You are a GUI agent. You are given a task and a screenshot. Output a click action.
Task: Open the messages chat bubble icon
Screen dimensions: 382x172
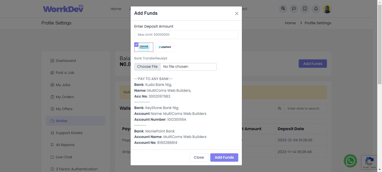point(294,9)
